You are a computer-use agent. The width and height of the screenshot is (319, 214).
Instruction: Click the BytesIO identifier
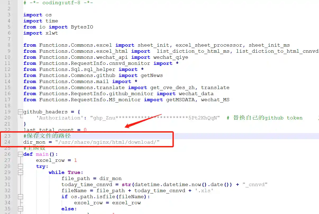(82, 27)
